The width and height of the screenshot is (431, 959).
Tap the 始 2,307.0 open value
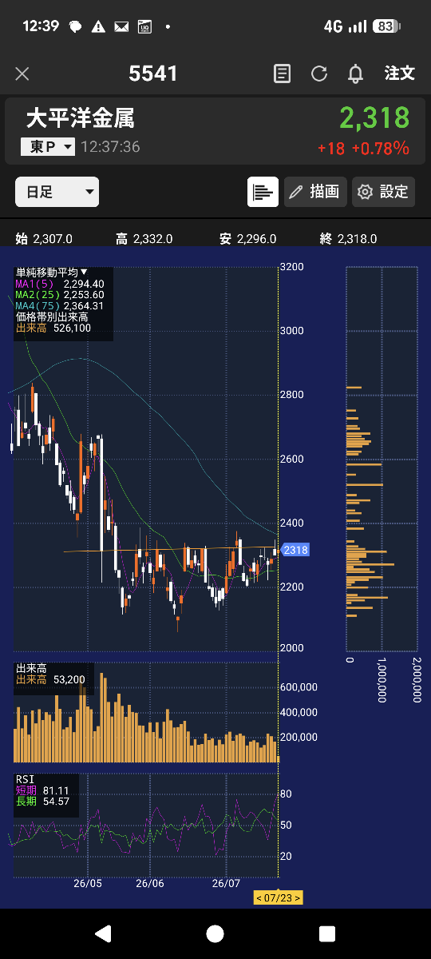tap(44, 239)
